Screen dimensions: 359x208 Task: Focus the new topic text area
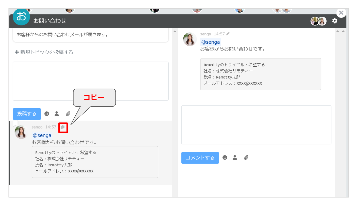pos(91,81)
